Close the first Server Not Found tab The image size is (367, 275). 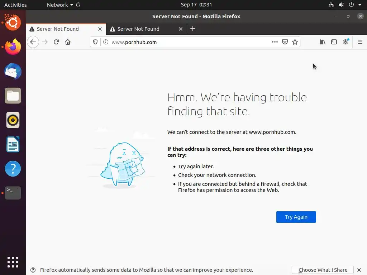click(100, 29)
